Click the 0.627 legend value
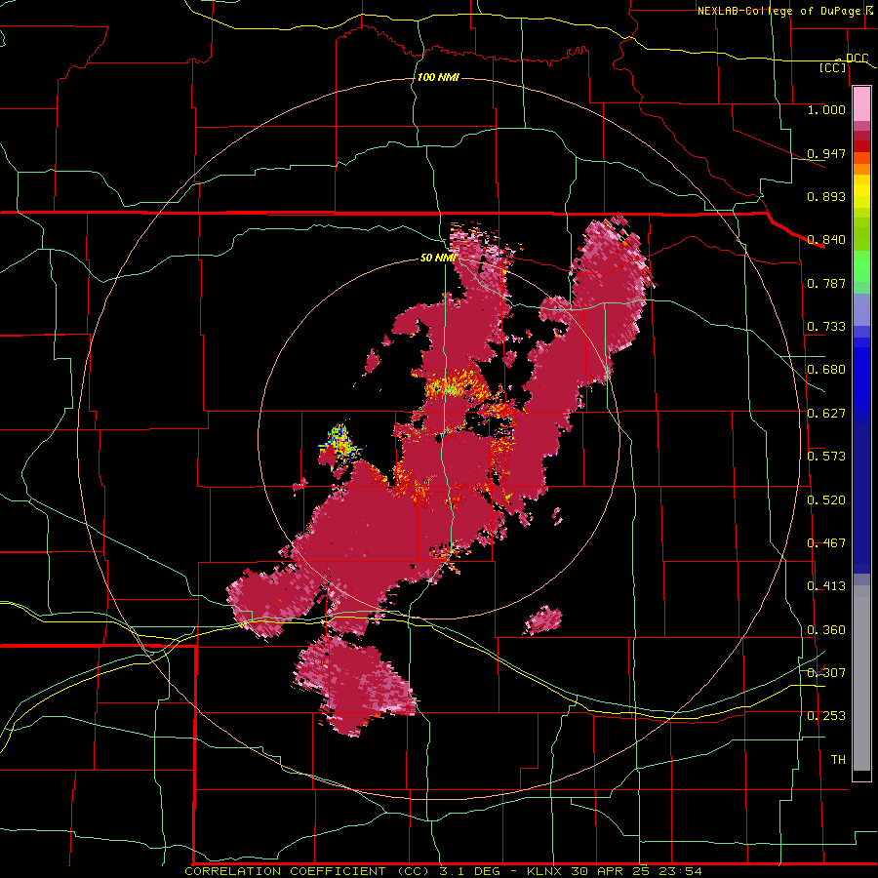Image resolution: width=878 pixels, height=878 pixels. point(826,414)
